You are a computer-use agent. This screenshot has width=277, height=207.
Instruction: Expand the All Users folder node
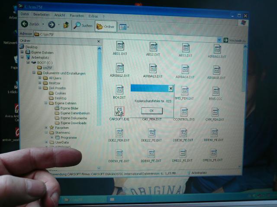(x=39, y=78)
